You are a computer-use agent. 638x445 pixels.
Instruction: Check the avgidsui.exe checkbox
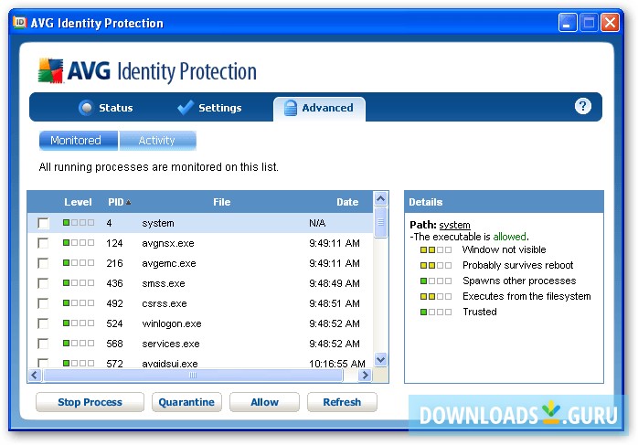[x=43, y=363]
